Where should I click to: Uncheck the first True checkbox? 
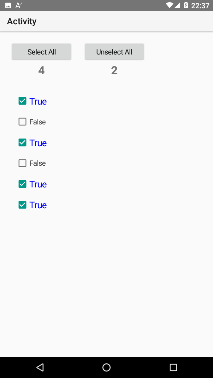[x=22, y=101]
